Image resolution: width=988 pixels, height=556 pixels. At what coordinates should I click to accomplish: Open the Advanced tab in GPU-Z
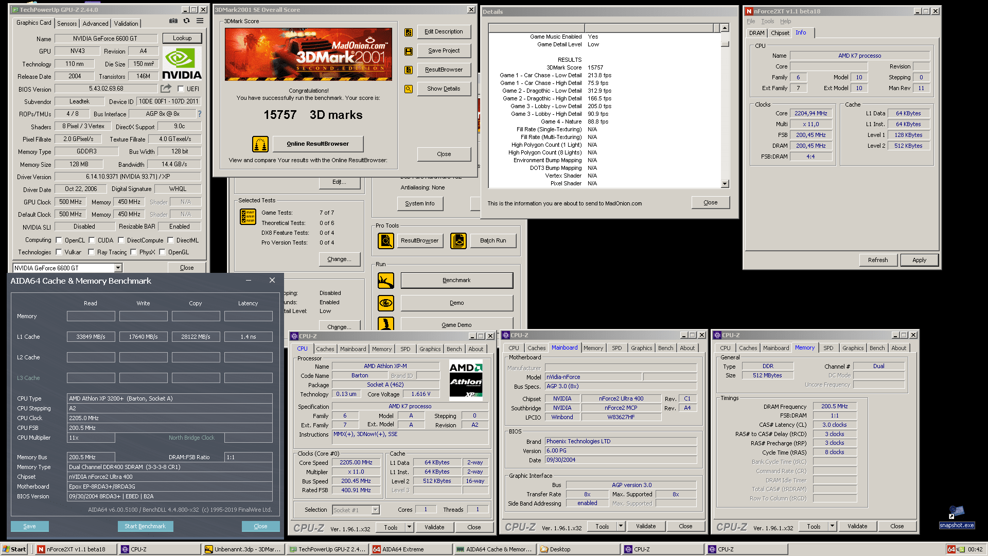click(x=96, y=24)
